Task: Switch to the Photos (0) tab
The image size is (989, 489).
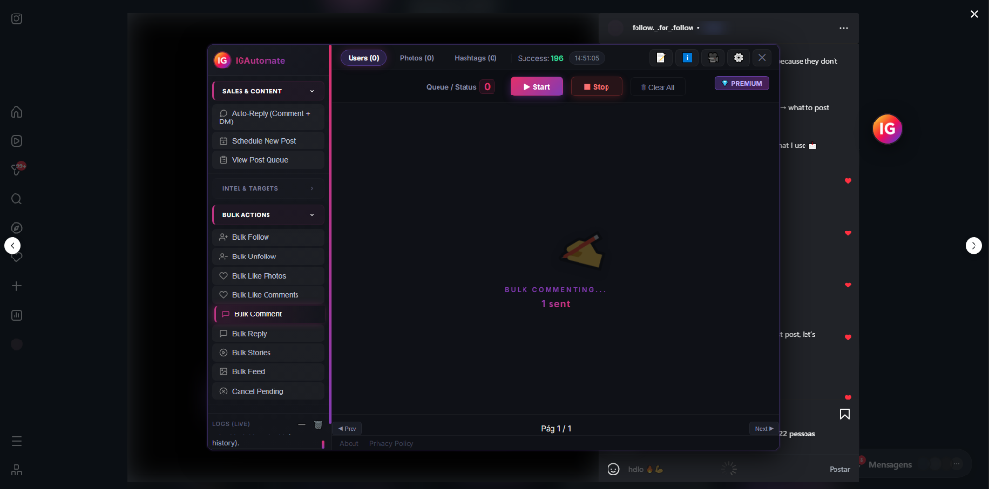Action: 417,58
